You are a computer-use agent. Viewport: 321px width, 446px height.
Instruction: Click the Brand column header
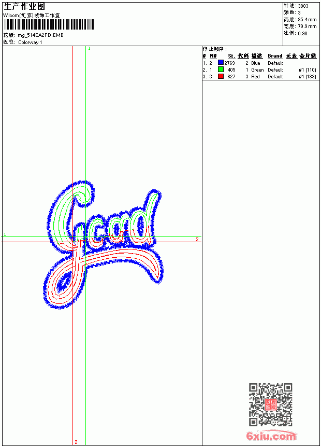coord(275,56)
